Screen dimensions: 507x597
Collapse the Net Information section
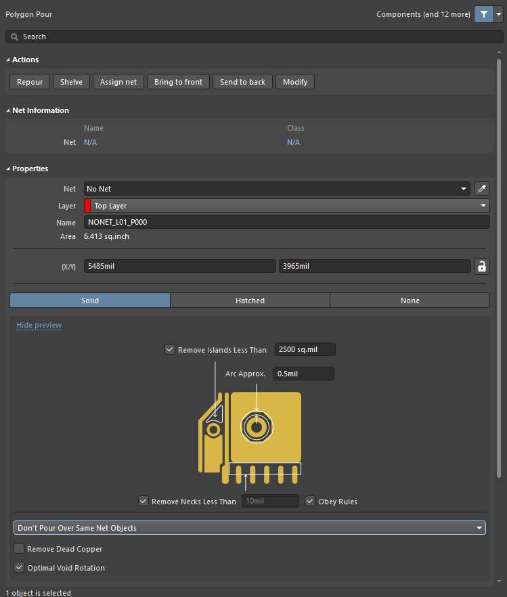(8, 110)
